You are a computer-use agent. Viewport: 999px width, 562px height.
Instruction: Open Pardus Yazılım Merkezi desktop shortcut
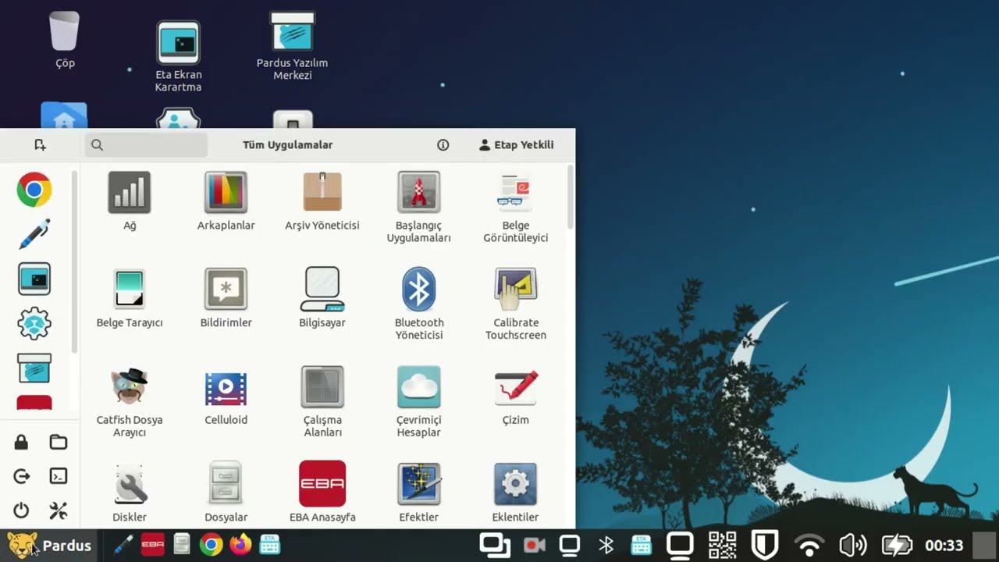pyautogui.click(x=292, y=46)
